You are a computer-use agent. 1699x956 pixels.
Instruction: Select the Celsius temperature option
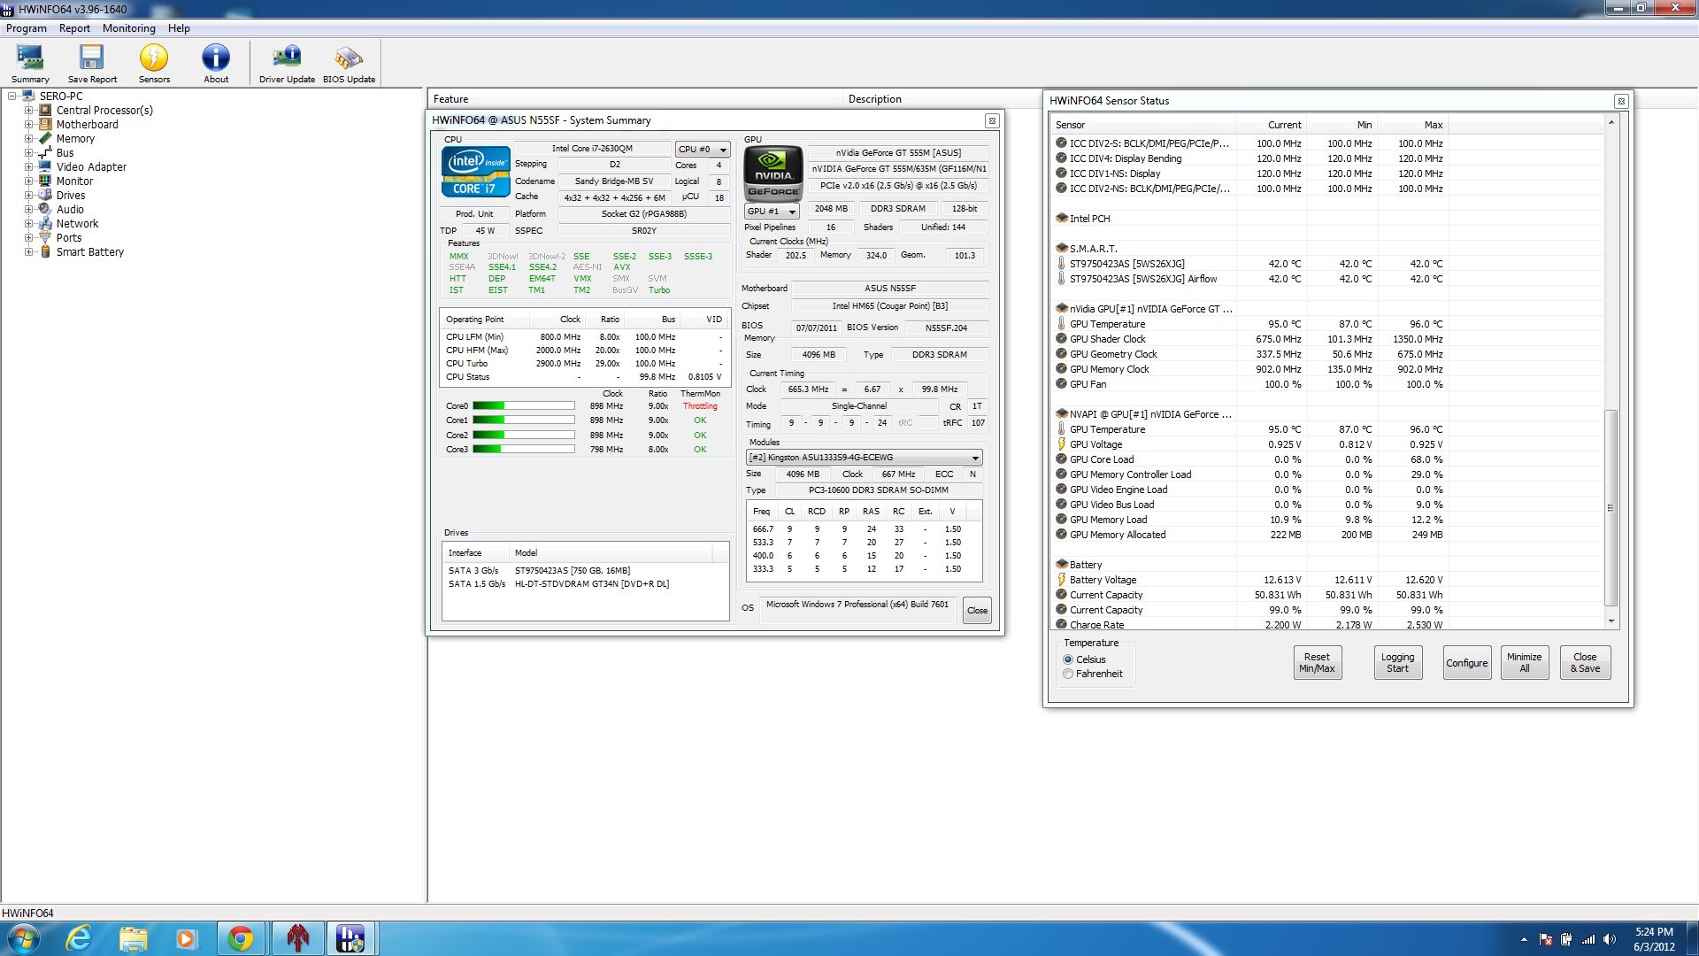1068,659
